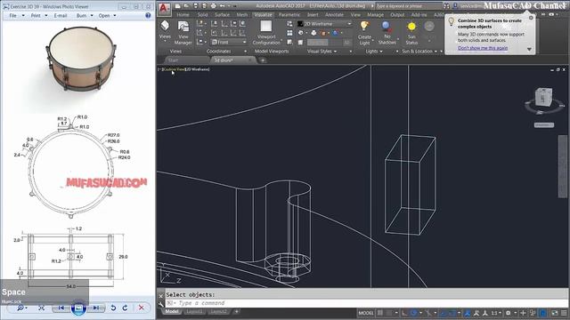The width and height of the screenshot is (570, 320).
Task: Open the View Manager
Action: pos(183,32)
